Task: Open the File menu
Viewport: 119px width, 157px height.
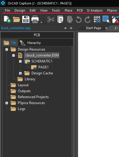Action: click(7, 10)
